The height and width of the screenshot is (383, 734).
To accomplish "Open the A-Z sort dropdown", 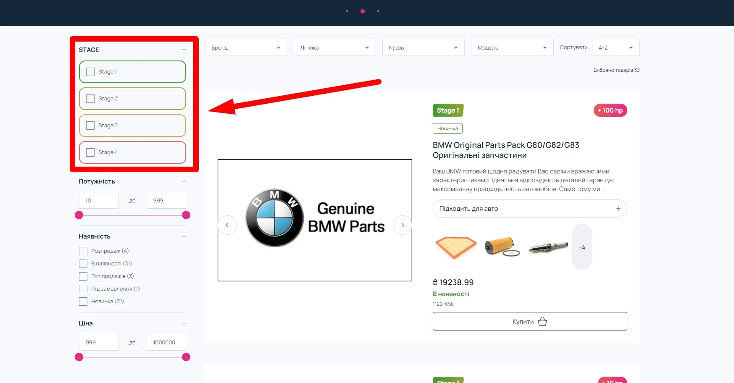I will point(616,47).
